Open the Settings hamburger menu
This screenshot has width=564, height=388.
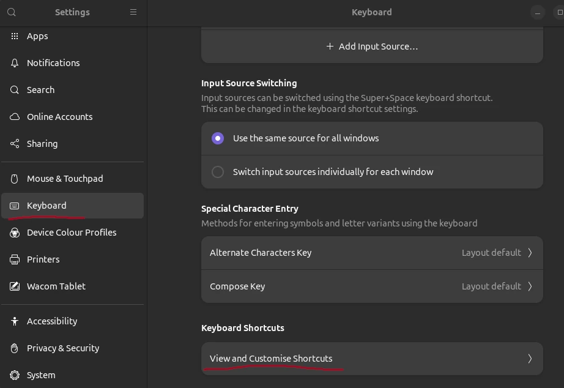(x=133, y=12)
